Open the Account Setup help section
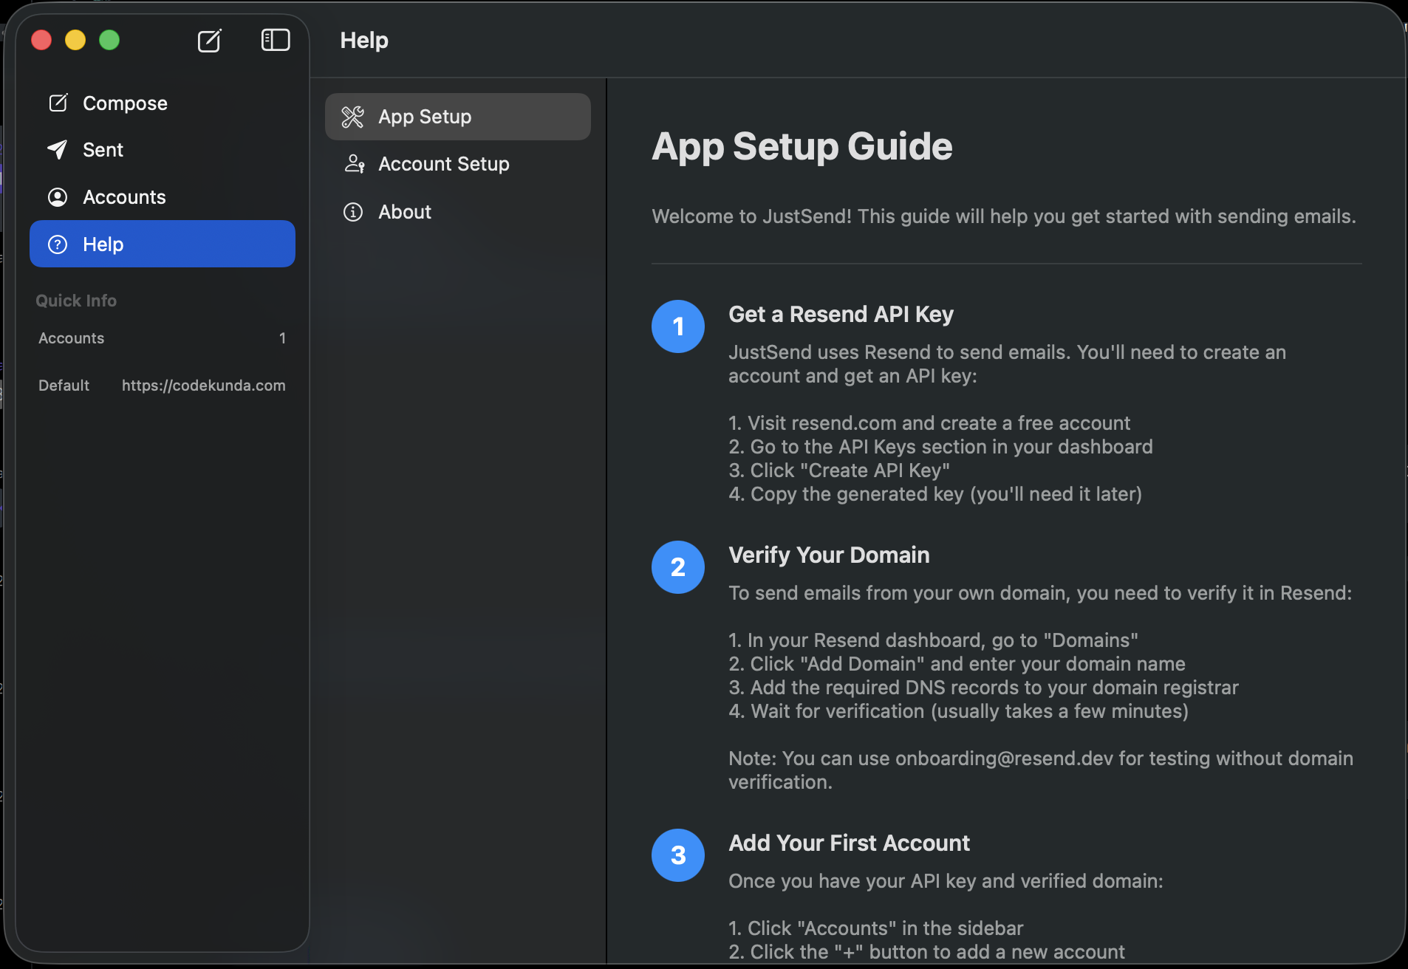This screenshot has height=969, width=1408. [x=443, y=164]
